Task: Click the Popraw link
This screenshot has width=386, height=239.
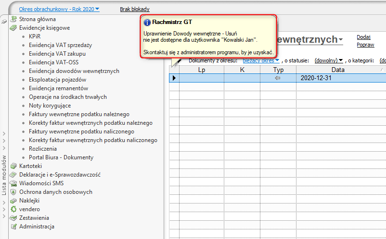Action: pos(366,45)
